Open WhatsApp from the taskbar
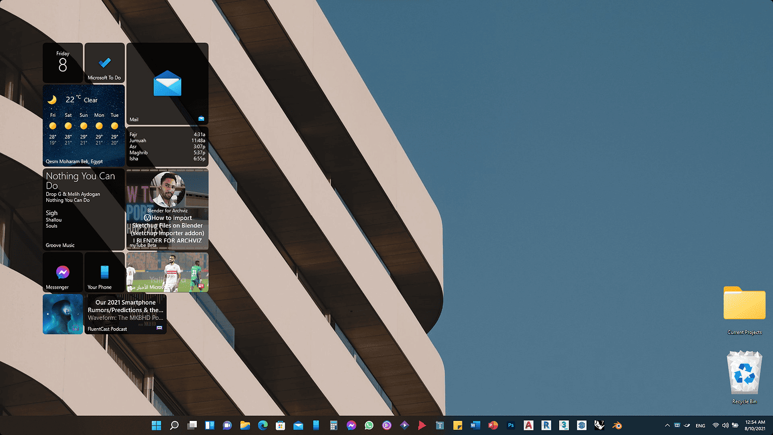Image resolution: width=773 pixels, height=435 pixels. [x=369, y=425]
